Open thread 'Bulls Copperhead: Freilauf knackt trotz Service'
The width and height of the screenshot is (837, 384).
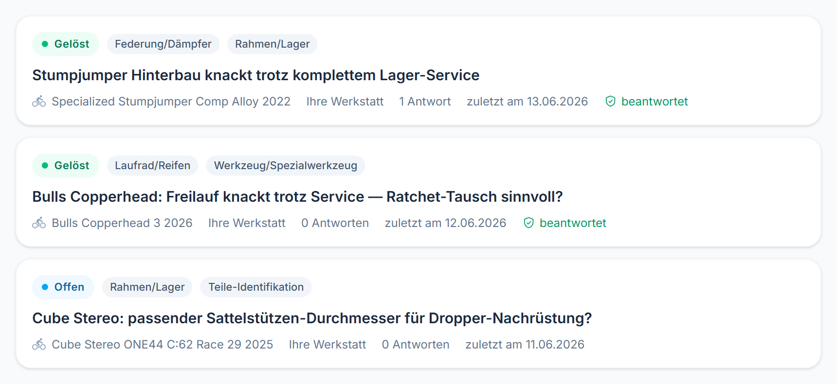297,197
